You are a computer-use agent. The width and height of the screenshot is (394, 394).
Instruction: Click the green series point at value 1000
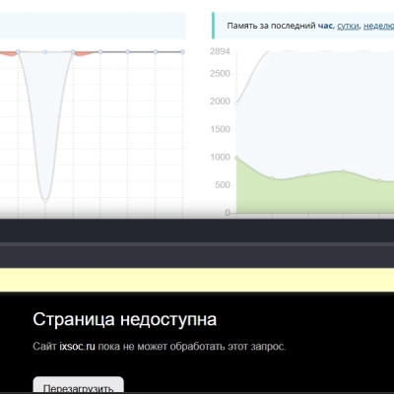coord(236,158)
